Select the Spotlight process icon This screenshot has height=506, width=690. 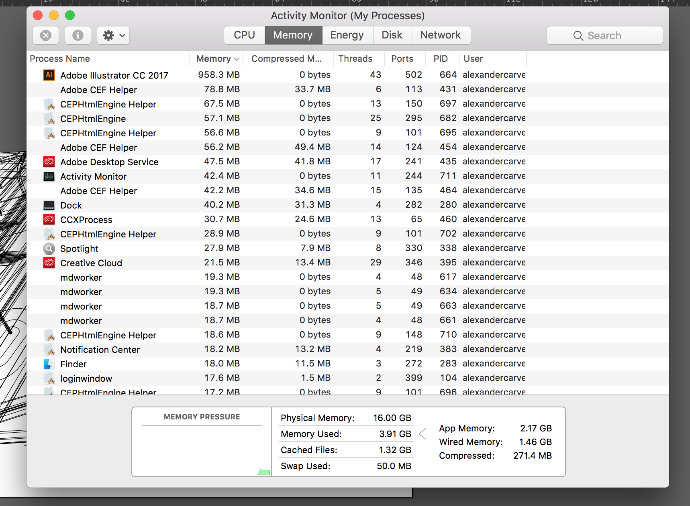tap(49, 248)
